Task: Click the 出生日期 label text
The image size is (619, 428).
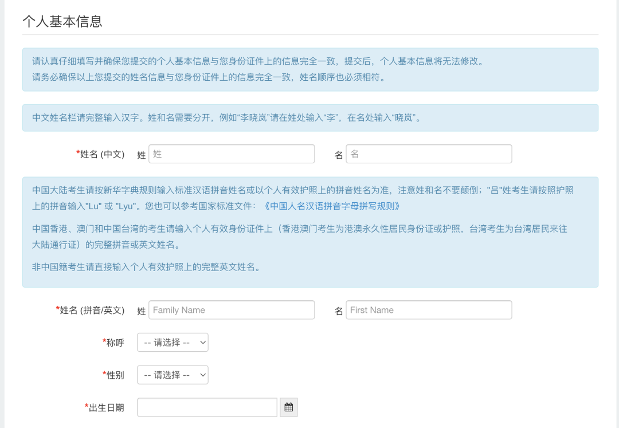Action: click(x=106, y=407)
